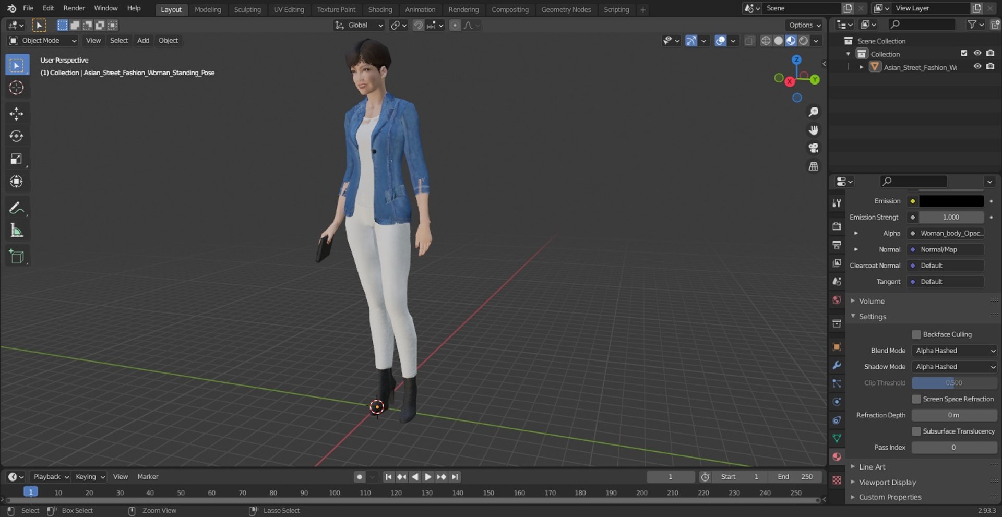Click the black Emission color swatch

(x=951, y=201)
